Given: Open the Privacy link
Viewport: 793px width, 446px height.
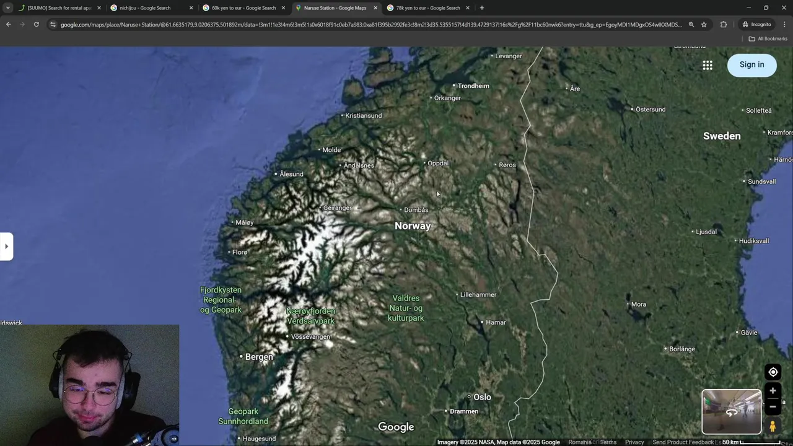Looking at the screenshot, I should [634, 442].
